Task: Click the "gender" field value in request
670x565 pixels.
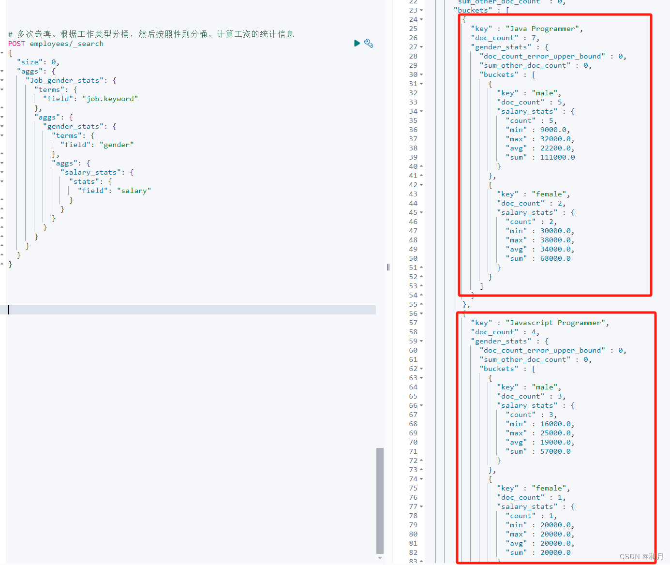Action: click(117, 145)
